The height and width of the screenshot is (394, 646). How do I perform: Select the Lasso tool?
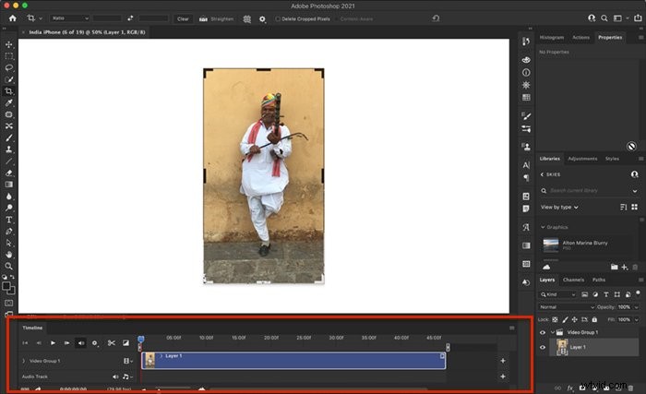pos(8,67)
